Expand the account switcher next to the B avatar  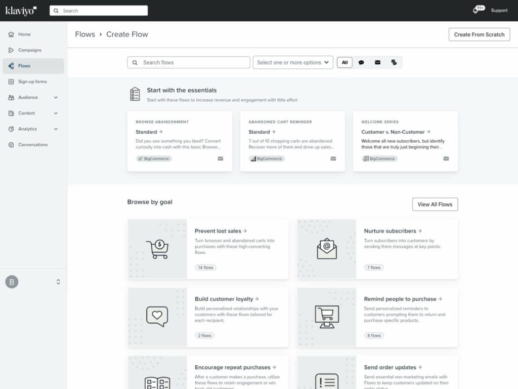(x=58, y=282)
